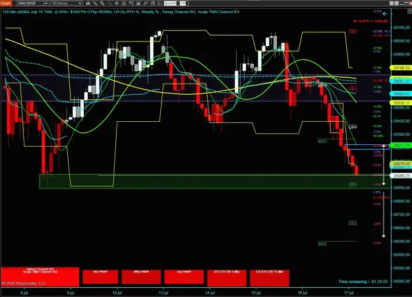Click the Mnt VWAP button
Screen dimensions: 412x297
[x=100, y=277]
